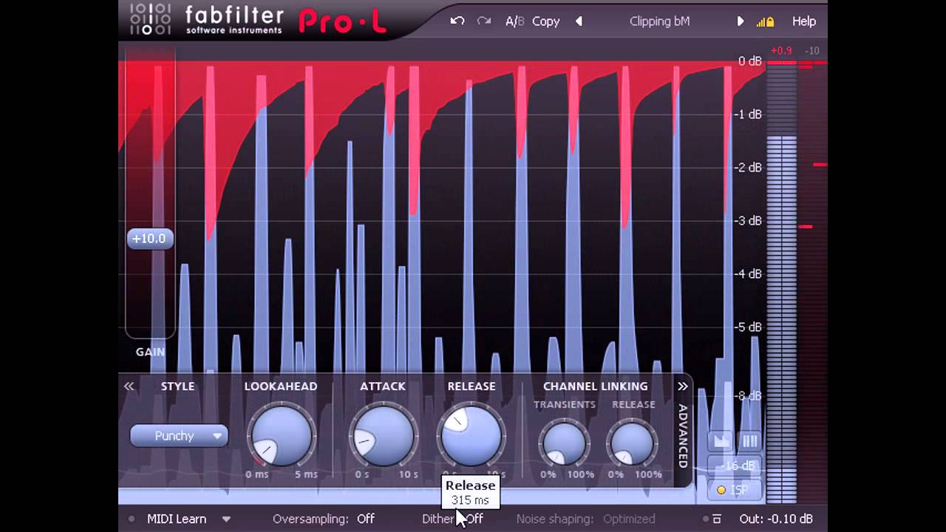The width and height of the screenshot is (946, 532).
Task: Click the -10 meter readout
Action: 811,51
